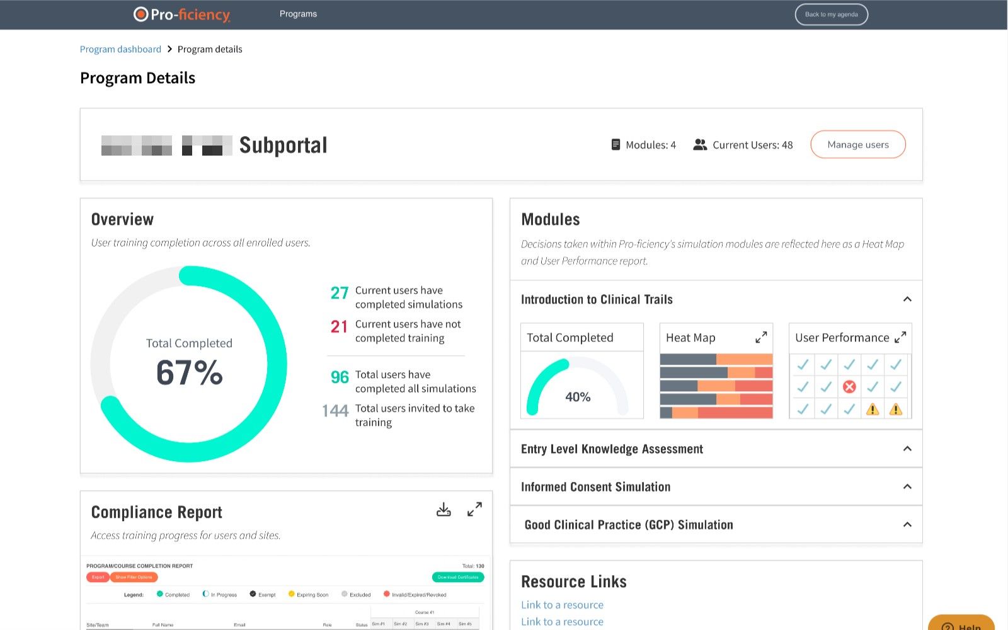Click the users icon beside Current Users: 48

[699, 144]
